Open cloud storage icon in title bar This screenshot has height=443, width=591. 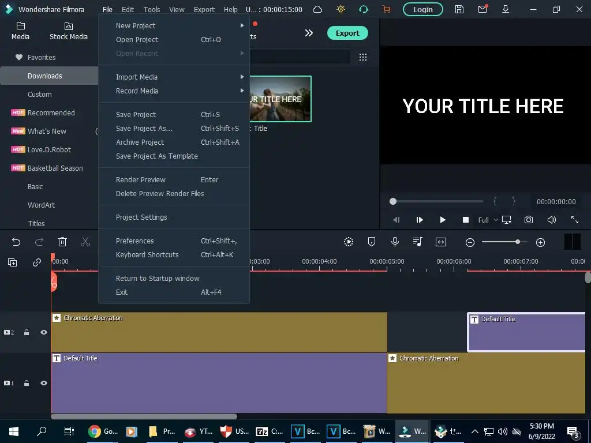pos(317,9)
